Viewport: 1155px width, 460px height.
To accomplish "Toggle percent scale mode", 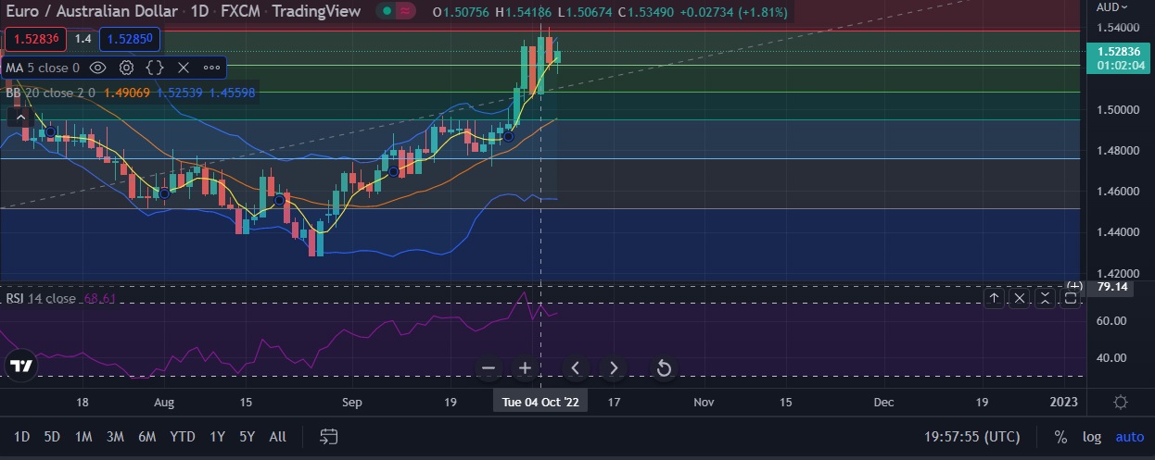I will point(1060,436).
